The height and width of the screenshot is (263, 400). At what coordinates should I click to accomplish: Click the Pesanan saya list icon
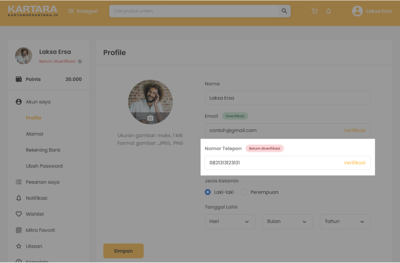point(19,182)
